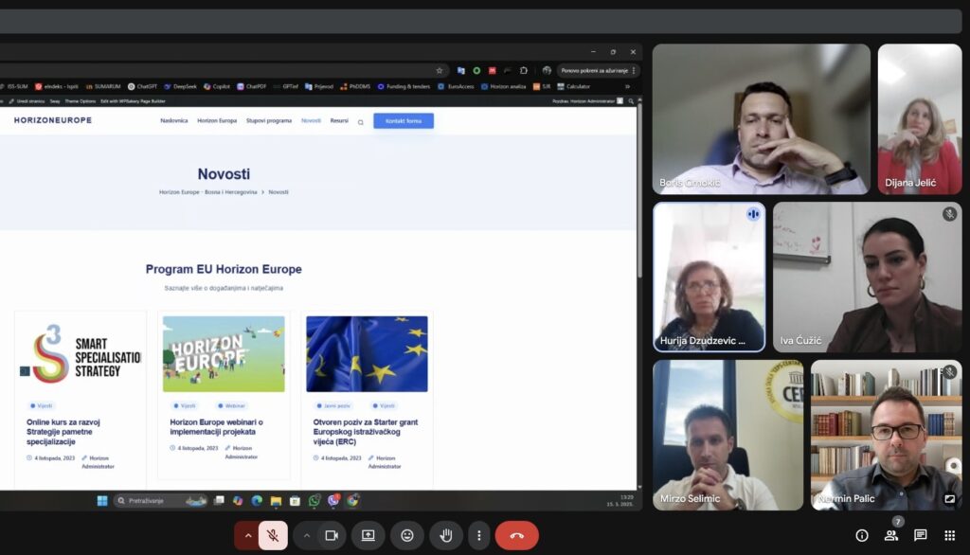The height and width of the screenshot is (555, 970).
Task: Unmute the microphone in the call bar
Action: point(273,535)
